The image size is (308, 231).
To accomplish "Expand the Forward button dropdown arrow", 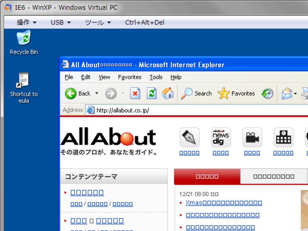I will tap(123, 93).
